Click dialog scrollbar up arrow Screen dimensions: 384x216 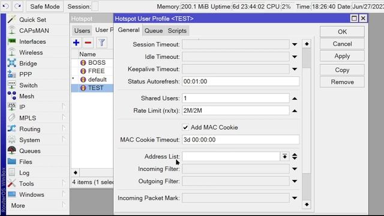click(307, 44)
